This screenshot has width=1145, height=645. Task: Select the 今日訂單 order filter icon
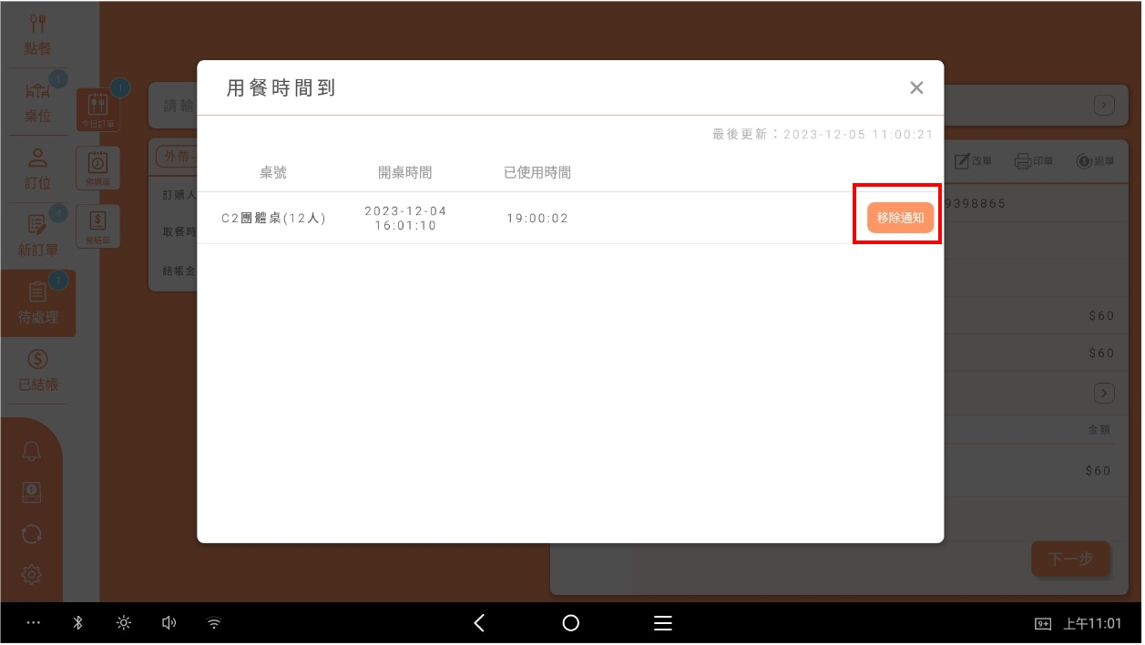click(x=97, y=109)
